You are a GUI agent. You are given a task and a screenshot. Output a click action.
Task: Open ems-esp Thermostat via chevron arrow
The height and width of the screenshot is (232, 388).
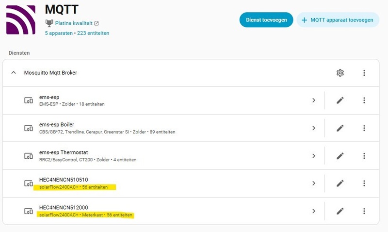(x=313, y=156)
